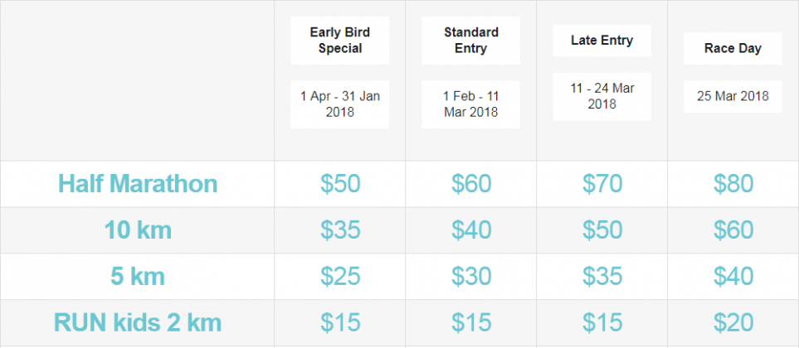Select the 10 km row label
The image size is (799, 348).
click(x=138, y=230)
